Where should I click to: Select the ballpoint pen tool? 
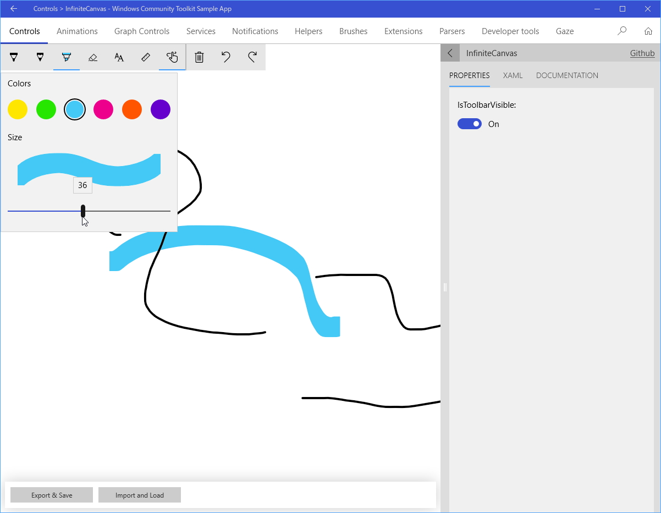coord(14,57)
